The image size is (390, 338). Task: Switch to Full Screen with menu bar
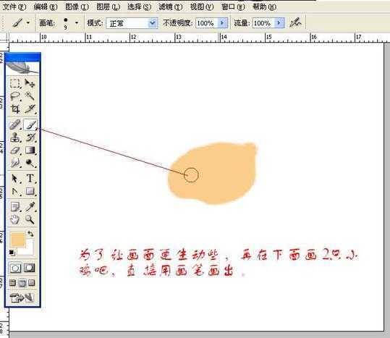[x=22, y=283]
